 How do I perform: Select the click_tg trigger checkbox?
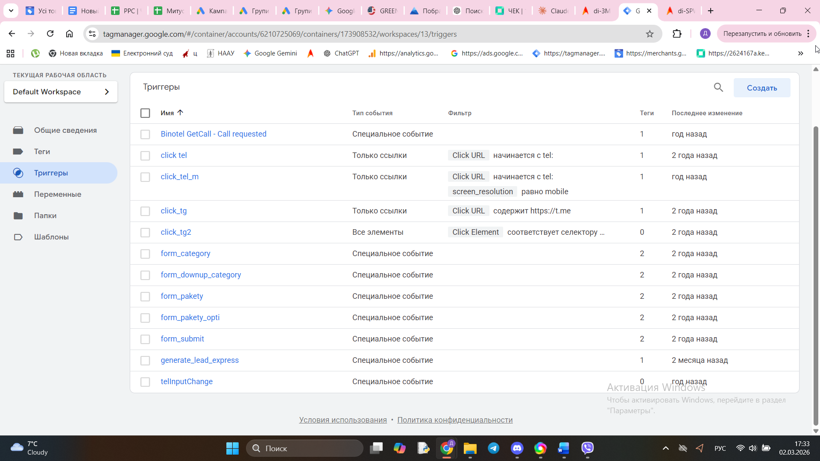coord(145,211)
